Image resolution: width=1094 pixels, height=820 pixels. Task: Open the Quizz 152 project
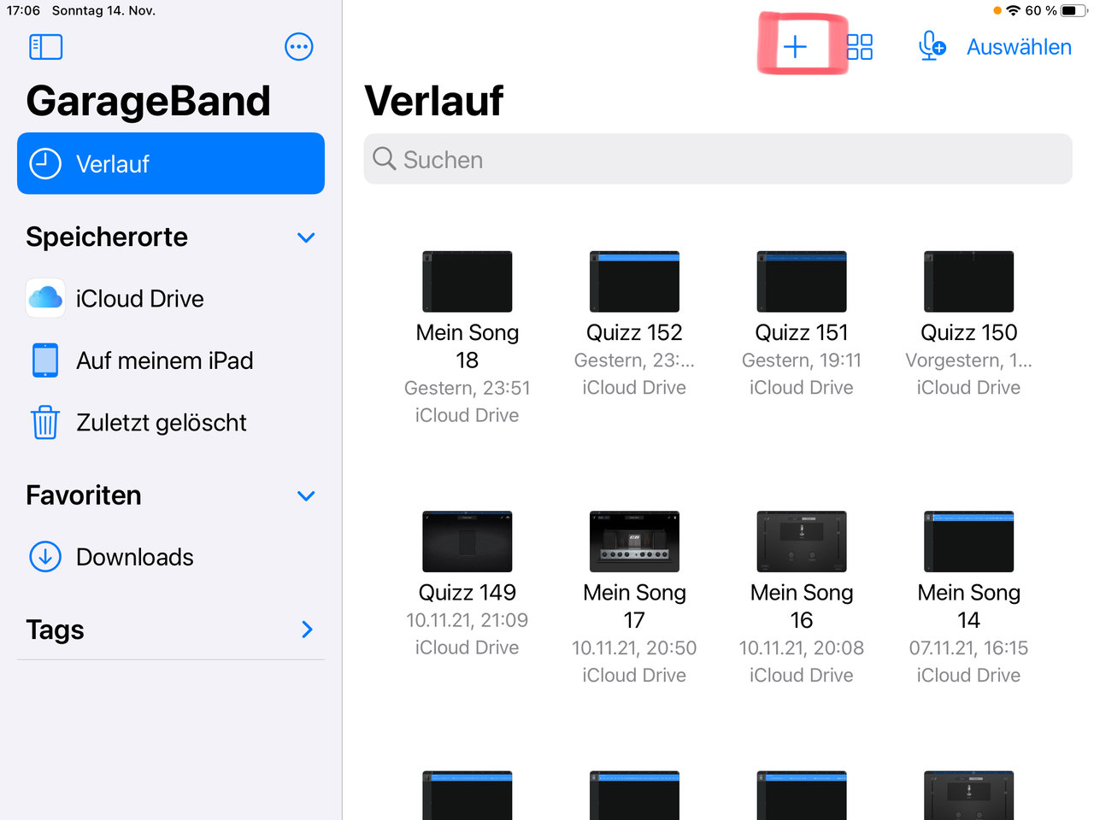coord(634,282)
